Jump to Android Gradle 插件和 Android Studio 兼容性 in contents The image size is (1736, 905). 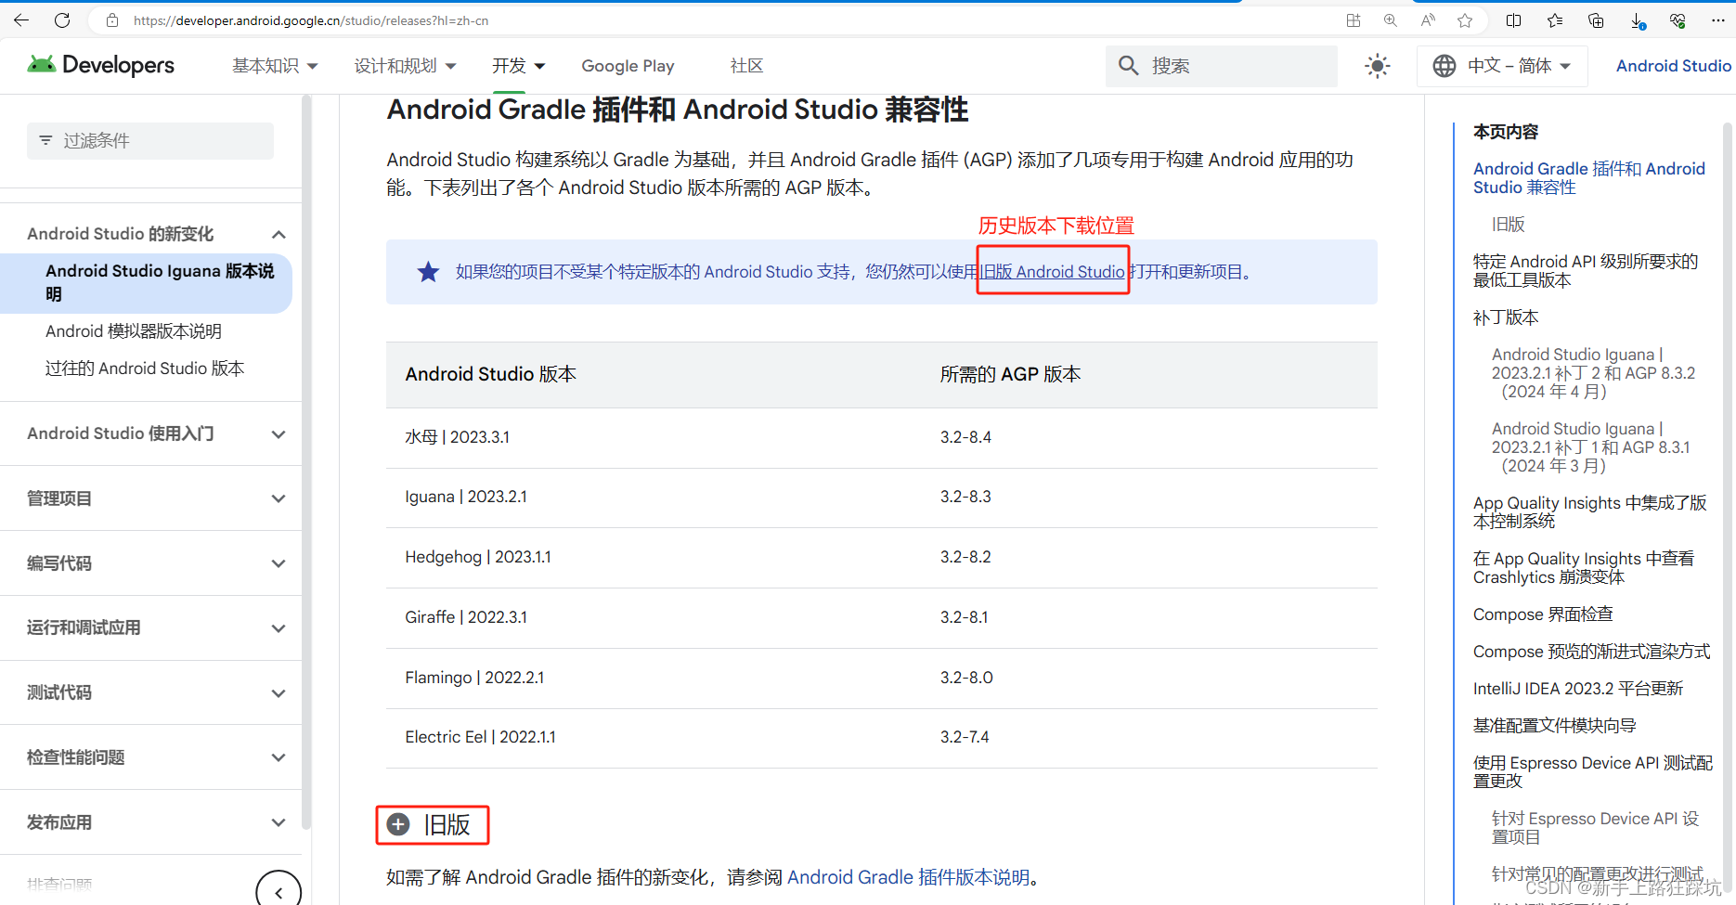point(1588,178)
